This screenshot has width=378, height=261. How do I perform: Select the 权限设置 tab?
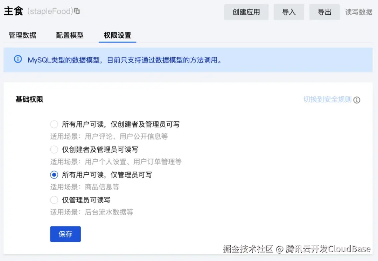117,35
